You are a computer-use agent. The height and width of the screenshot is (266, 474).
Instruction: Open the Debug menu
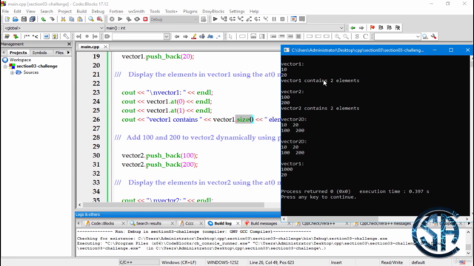click(98, 11)
